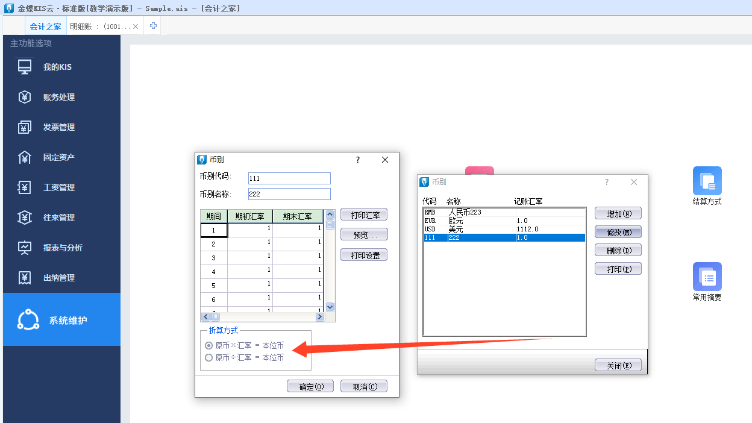Switch to the 明细账 tab

click(x=99, y=27)
